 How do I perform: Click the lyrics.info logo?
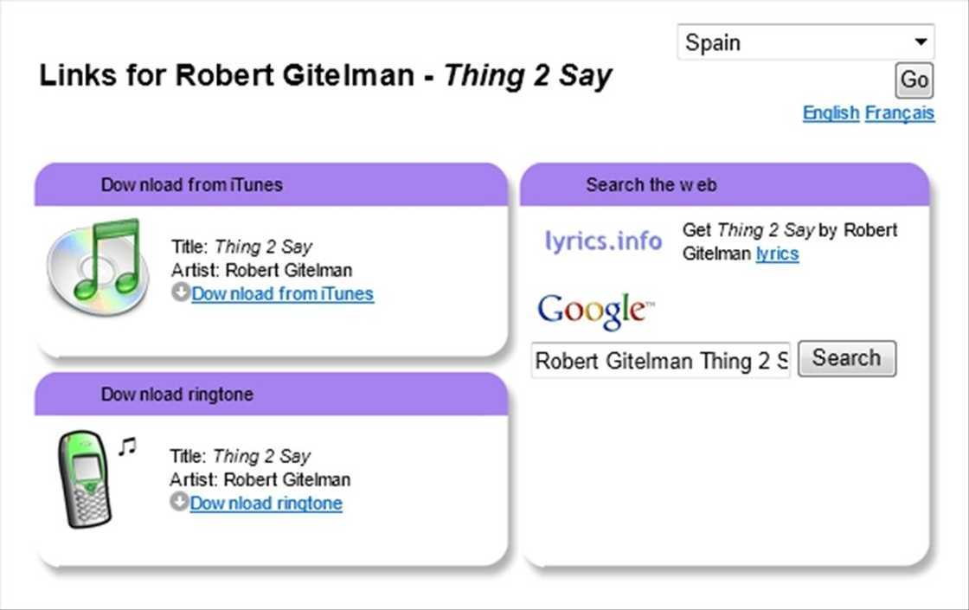pos(603,241)
